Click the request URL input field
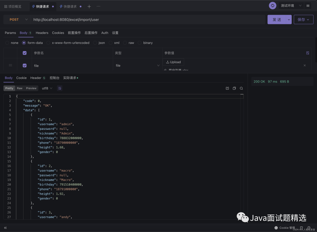The width and height of the screenshot is (317, 232). coord(147,20)
